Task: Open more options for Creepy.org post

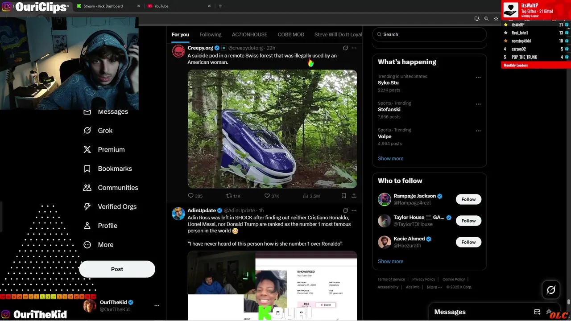Action: pyautogui.click(x=354, y=48)
